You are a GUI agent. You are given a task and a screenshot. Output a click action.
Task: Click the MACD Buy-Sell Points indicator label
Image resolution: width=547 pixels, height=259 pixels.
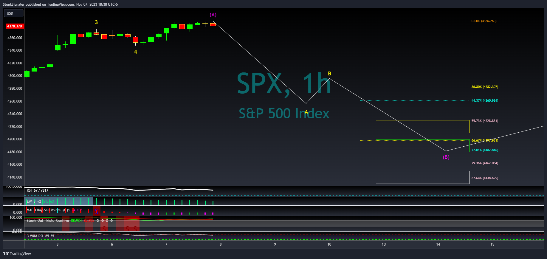point(44,210)
